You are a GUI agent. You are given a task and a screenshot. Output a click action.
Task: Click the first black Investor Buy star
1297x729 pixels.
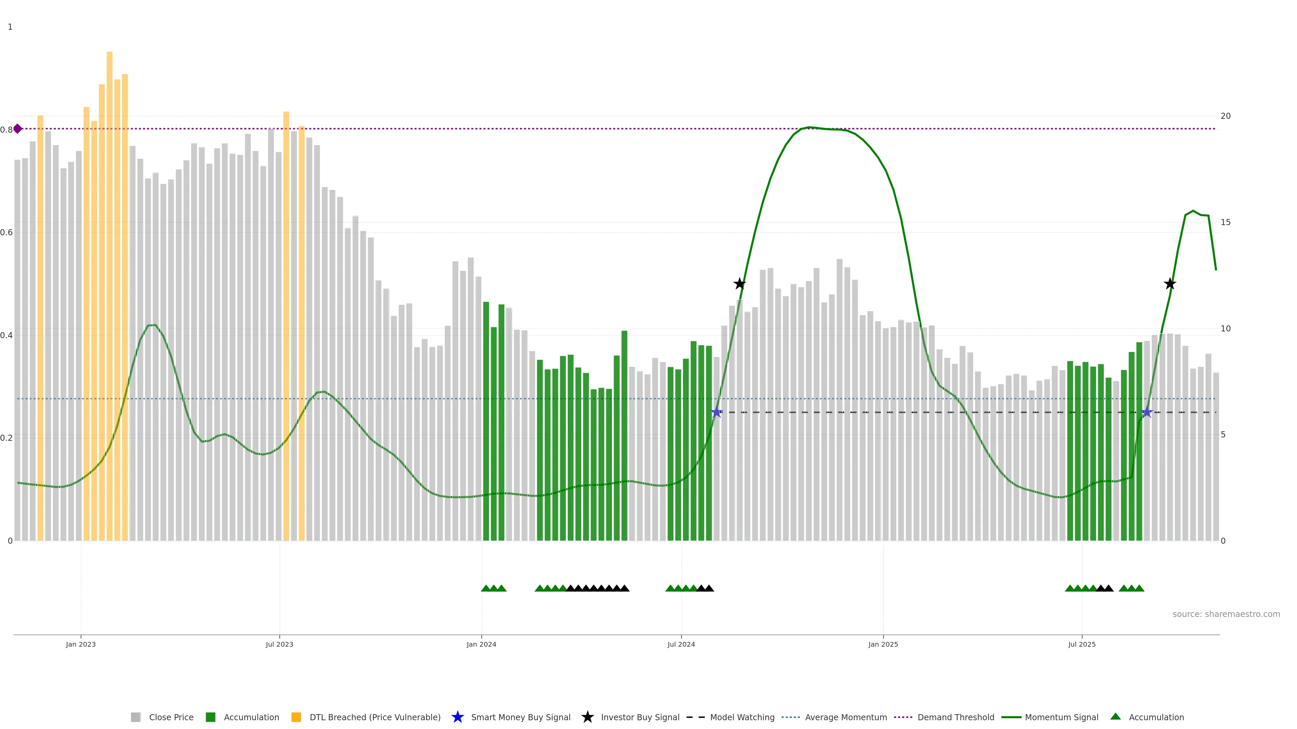coord(739,284)
